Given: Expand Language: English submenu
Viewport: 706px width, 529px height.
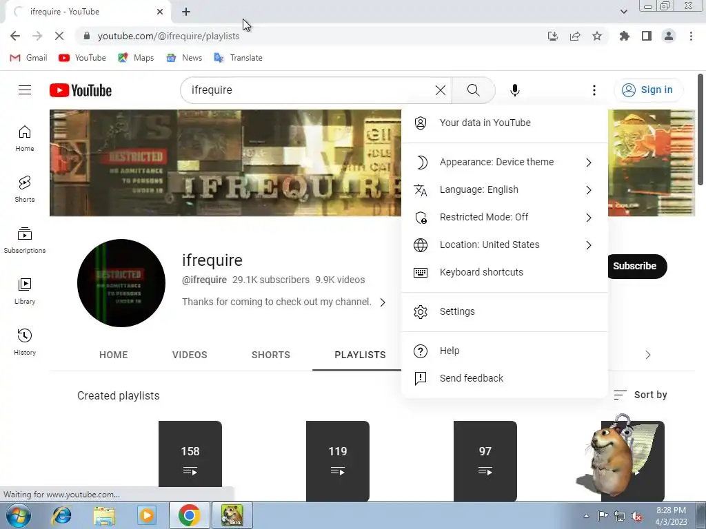Looking at the screenshot, I should pyautogui.click(x=504, y=190).
